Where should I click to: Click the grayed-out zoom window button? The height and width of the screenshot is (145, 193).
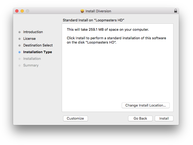point(28,11)
